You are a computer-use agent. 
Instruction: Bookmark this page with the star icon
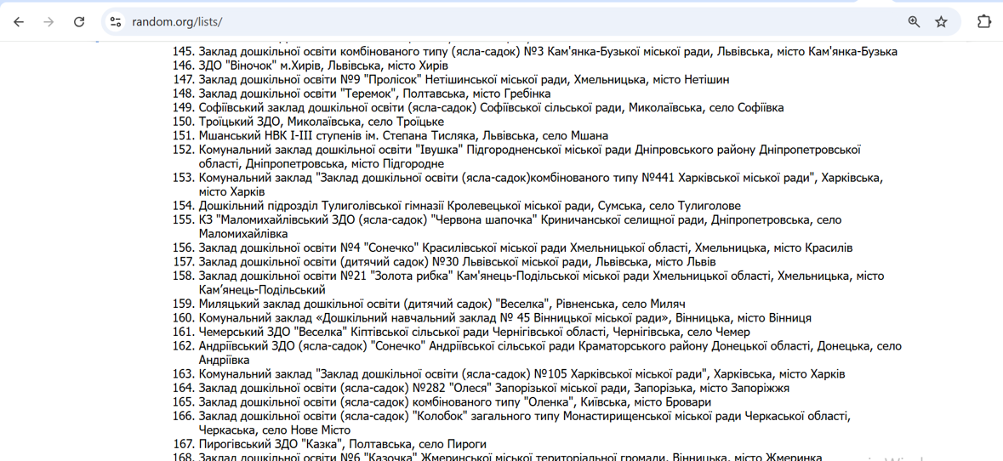[941, 22]
